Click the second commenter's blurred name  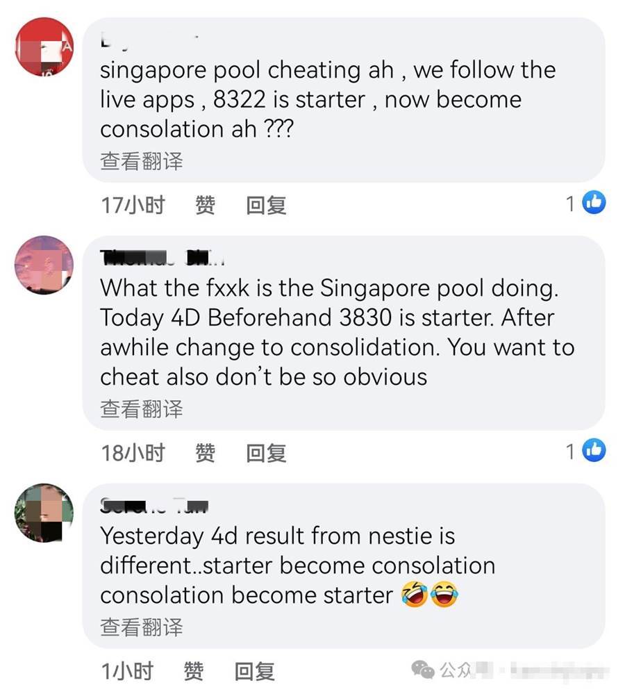pyautogui.click(x=162, y=258)
